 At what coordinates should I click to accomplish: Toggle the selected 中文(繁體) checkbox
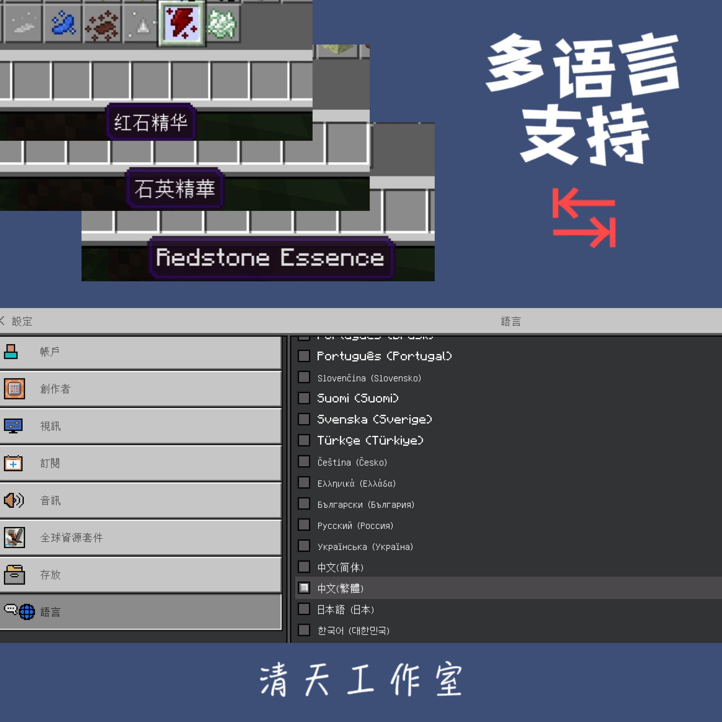click(304, 588)
